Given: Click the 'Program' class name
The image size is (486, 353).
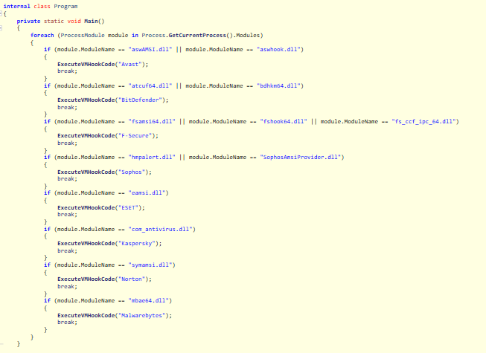Looking at the screenshot, I should click(x=65, y=6).
